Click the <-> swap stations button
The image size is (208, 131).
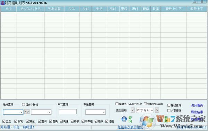[x=27, y=112]
